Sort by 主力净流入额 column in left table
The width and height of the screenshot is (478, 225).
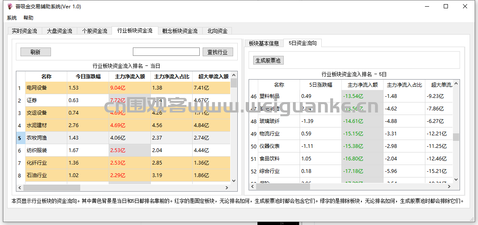pyautogui.click(x=130, y=77)
